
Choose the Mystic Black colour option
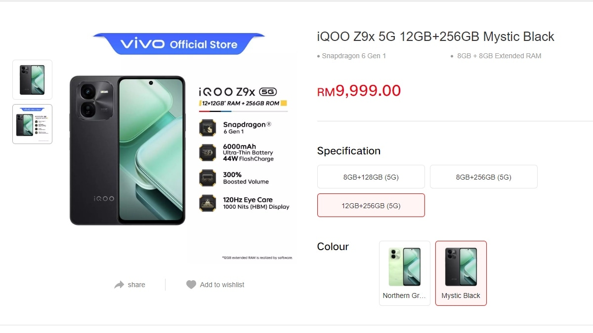coord(461,273)
